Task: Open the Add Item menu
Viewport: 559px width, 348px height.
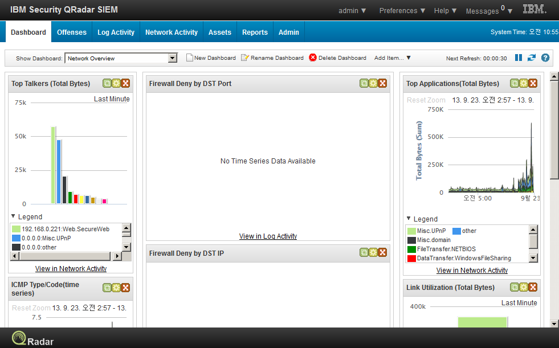Action: (x=392, y=58)
